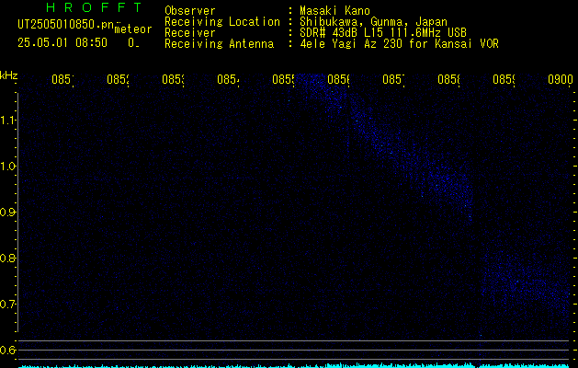The image size is (578, 368).
Task: Click the green HROFFT title
Action: point(94,7)
